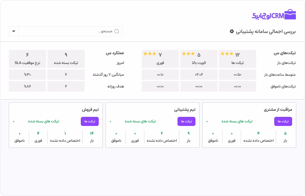Viewport: 305px width, 196px height.
Task: Click the stars beside the 12 open tickets count
Action: [227, 54]
